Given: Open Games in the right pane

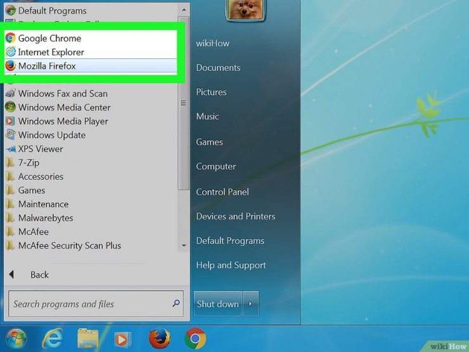Looking at the screenshot, I should click(x=209, y=142).
